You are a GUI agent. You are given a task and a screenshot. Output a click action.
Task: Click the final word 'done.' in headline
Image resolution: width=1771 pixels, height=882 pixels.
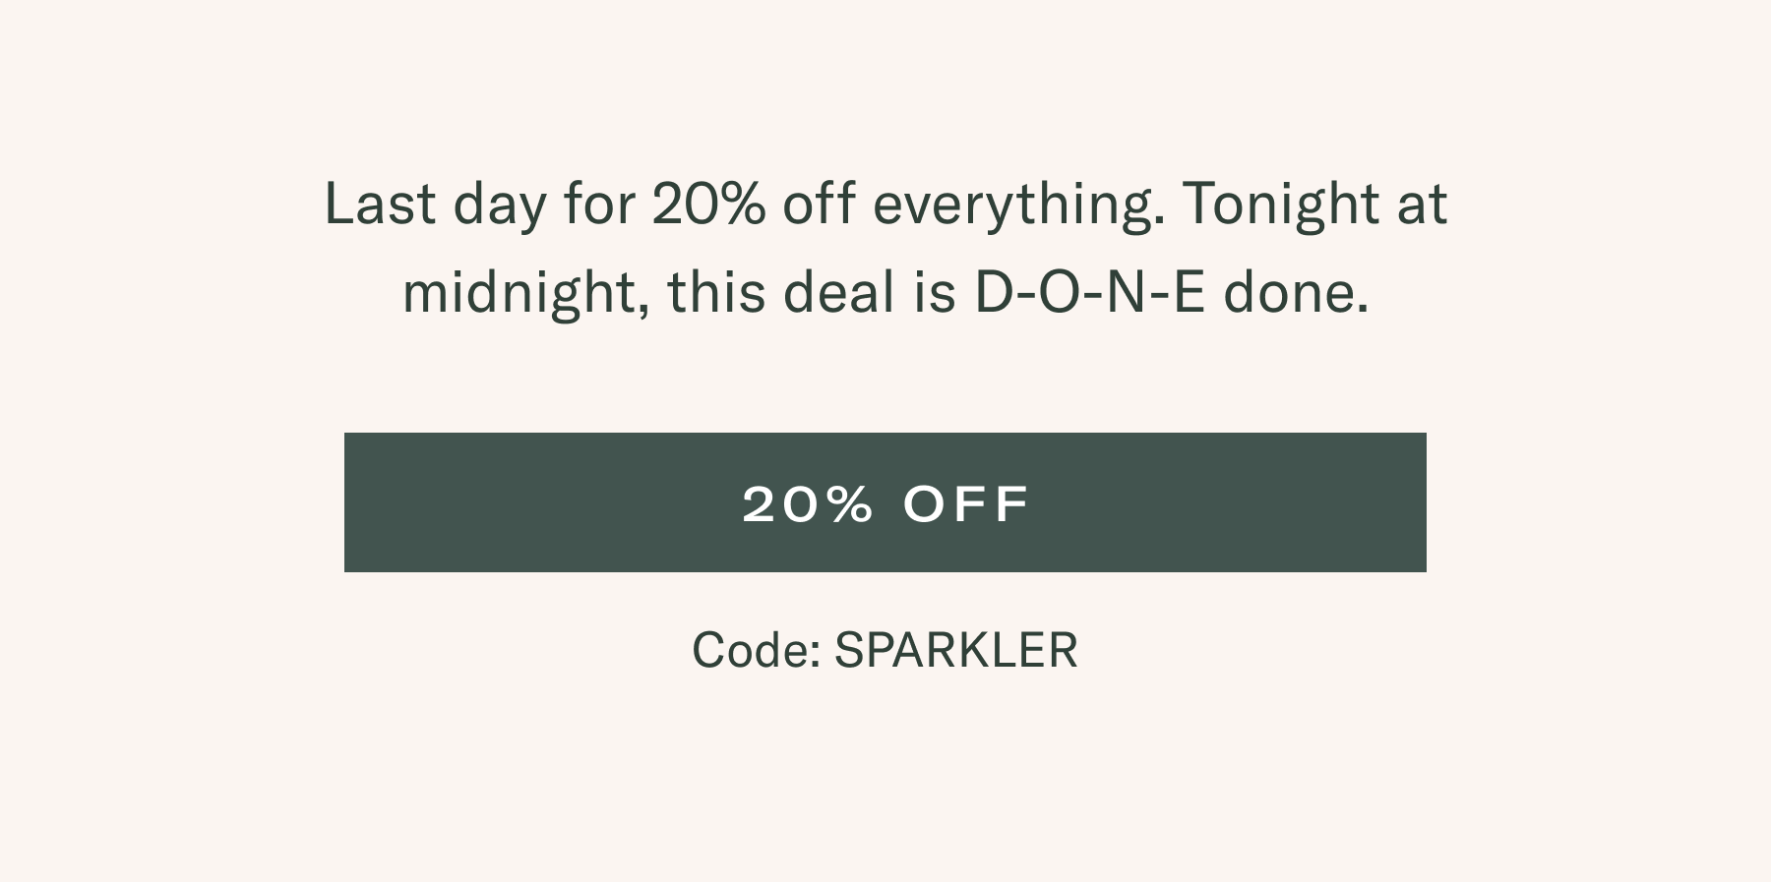tap(1296, 293)
